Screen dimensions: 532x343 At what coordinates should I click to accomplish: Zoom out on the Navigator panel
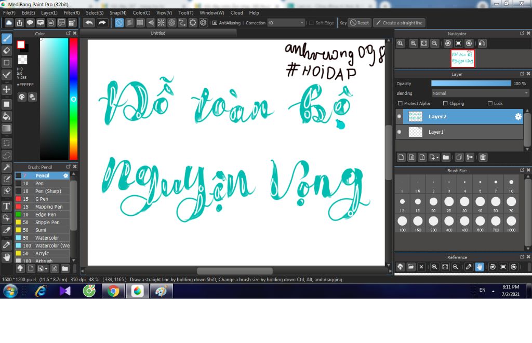434,44
